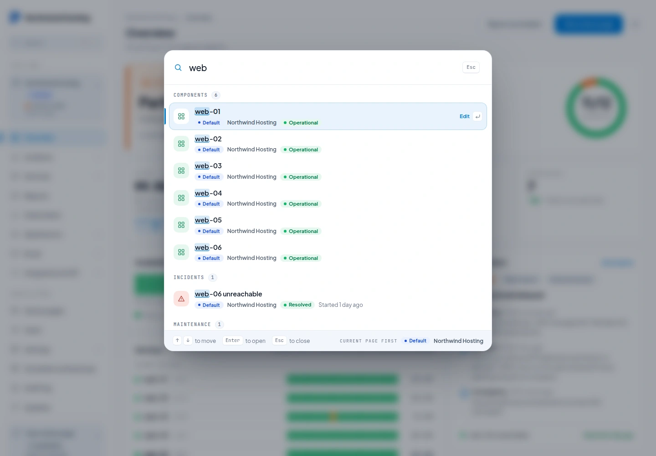Dismiss the palette with the top Esc button
This screenshot has height=456, width=656.
(471, 67)
